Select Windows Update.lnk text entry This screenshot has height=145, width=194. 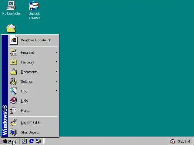pyautogui.click(x=36, y=40)
